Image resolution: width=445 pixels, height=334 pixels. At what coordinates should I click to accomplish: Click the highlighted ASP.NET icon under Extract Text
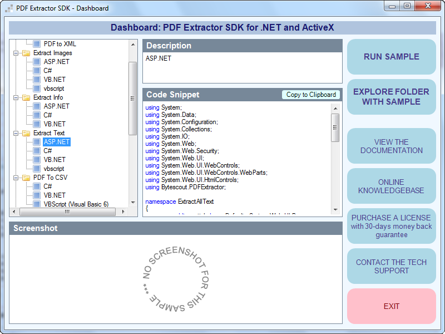point(37,142)
